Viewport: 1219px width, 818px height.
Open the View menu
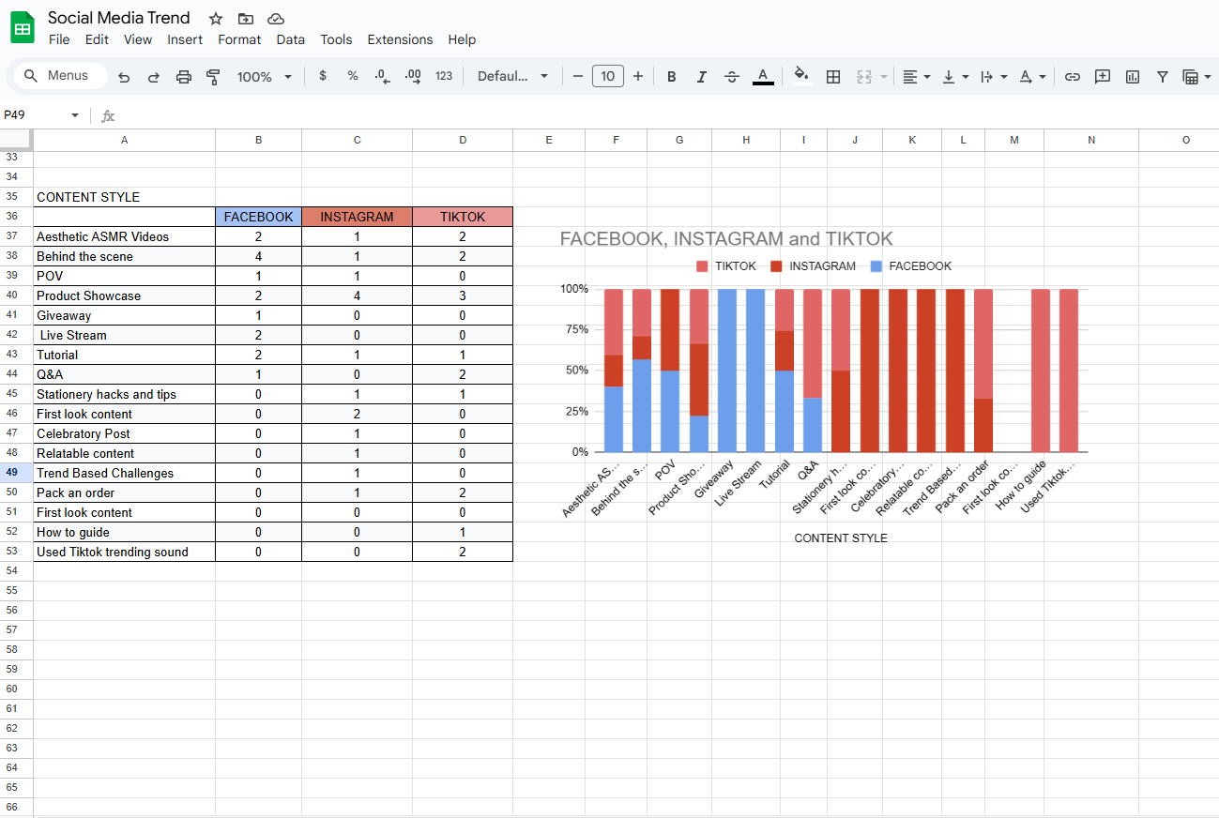tap(138, 39)
